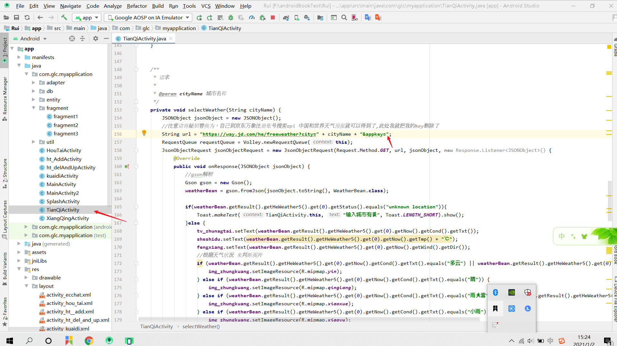
Task: Click the Search Everywhere magnifier icon
Action: (344, 17)
